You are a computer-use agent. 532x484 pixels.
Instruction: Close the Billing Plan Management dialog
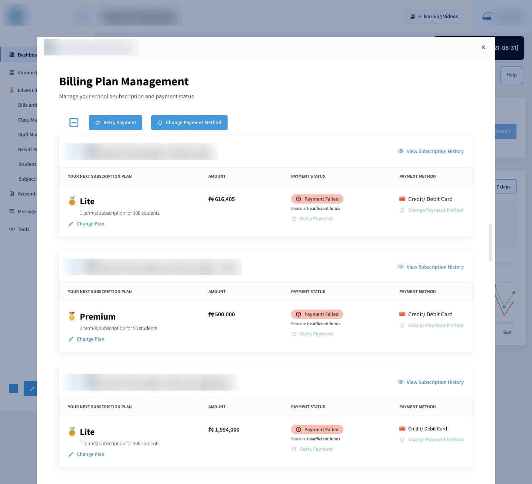[483, 47]
